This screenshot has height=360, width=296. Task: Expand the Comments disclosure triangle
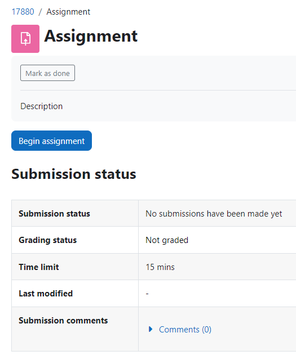(x=151, y=329)
